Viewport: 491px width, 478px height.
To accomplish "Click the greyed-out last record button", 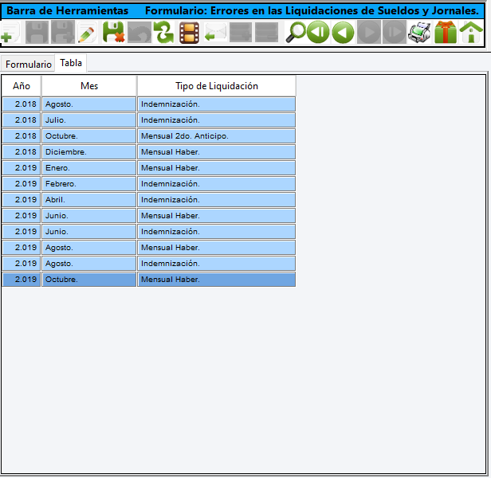I will [395, 32].
